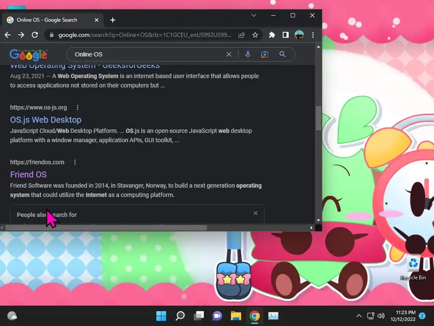This screenshot has height=326, width=434.
Task: Open the Windows Start menu
Action: pyautogui.click(x=161, y=316)
